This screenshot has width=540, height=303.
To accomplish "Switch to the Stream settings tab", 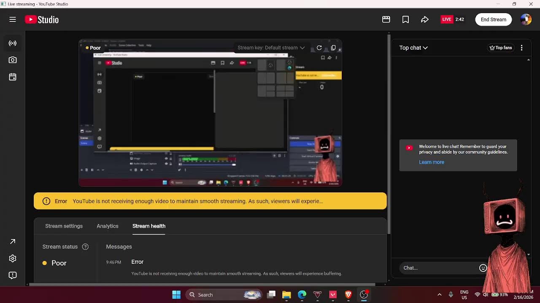I will tap(64, 226).
